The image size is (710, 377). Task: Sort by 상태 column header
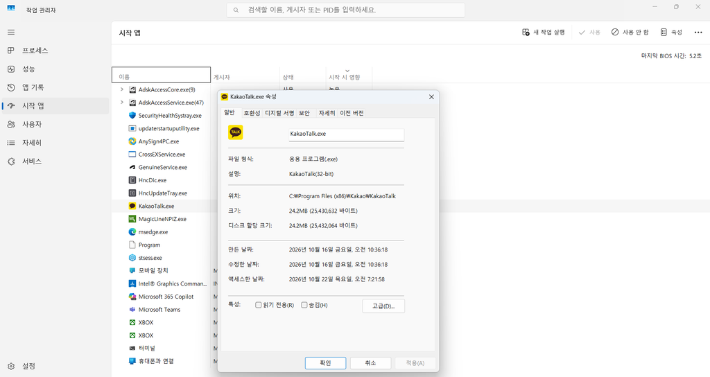tap(303, 75)
